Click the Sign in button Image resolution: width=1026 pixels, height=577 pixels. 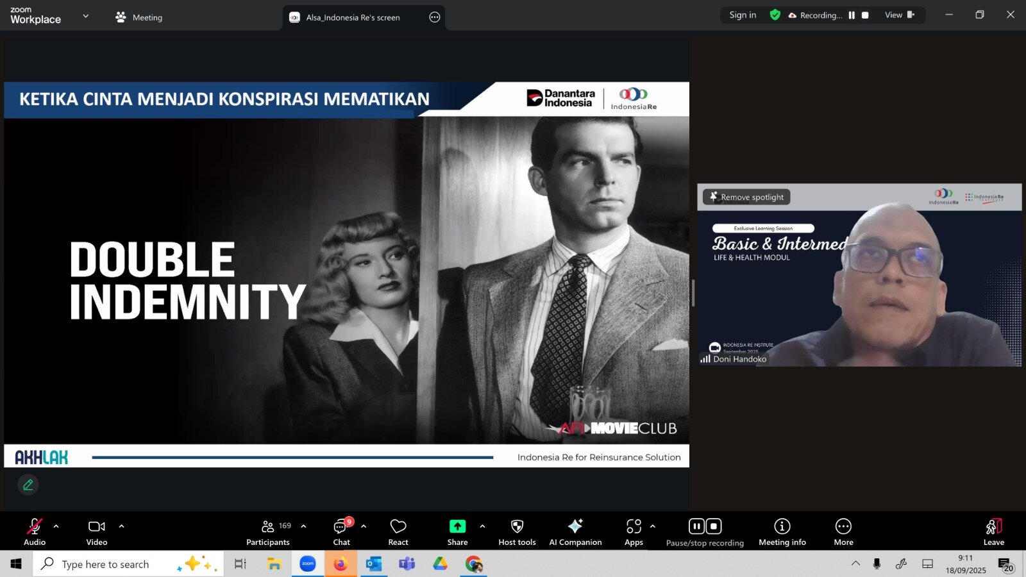pyautogui.click(x=743, y=15)
